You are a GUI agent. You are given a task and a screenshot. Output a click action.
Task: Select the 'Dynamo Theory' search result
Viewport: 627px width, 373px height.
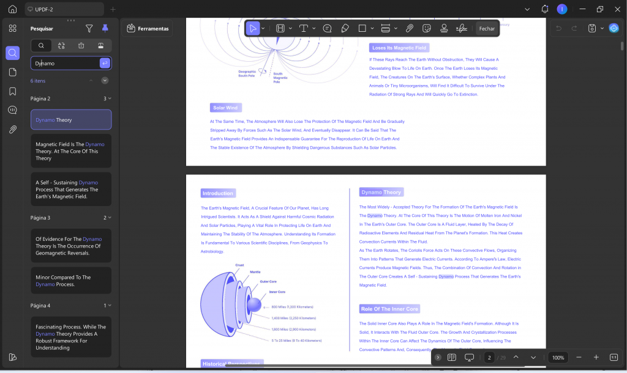[71, 120]
